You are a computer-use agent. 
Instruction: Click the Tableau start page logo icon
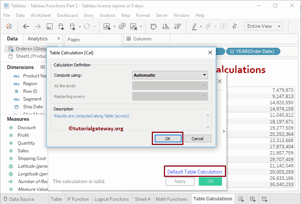tap(9, 26)
